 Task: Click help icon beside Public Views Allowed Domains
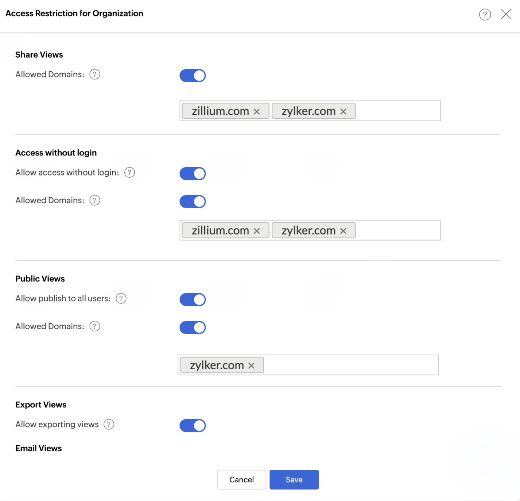pos(95,326)
